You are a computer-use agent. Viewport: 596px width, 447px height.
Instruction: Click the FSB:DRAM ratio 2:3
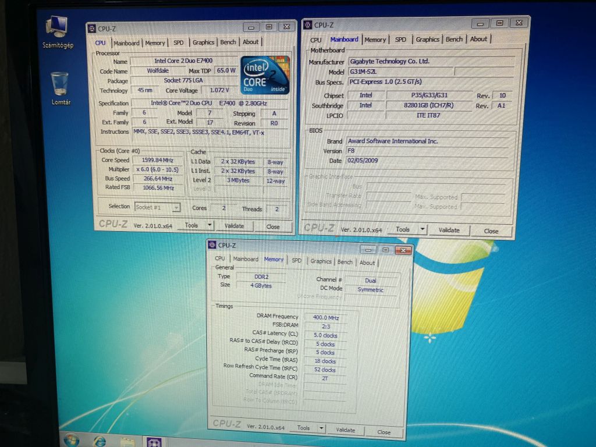click(326, 326)
